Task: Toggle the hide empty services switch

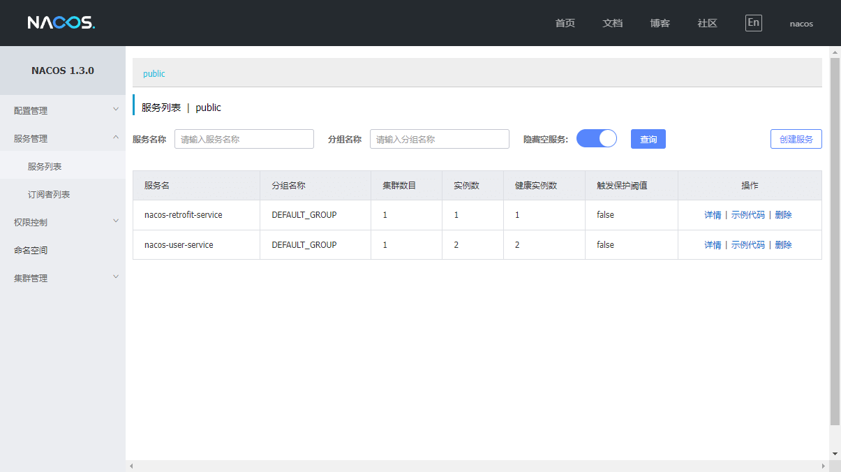Action: pos(596,139)
